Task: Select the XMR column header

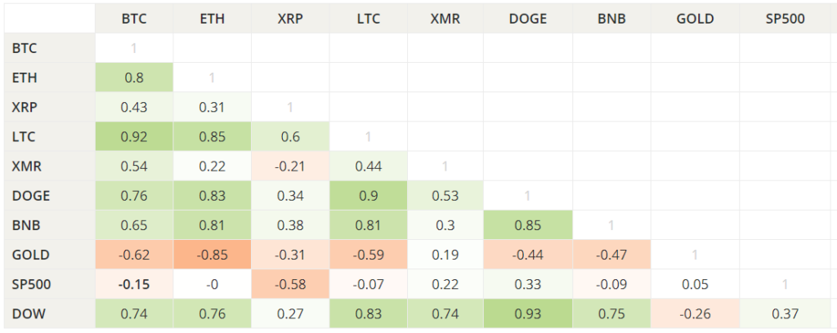Action: tap(445, 18)
